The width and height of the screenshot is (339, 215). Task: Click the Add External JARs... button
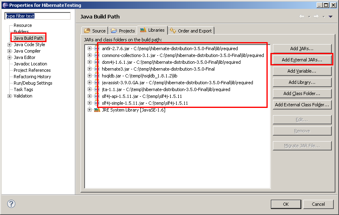(302, 60)
